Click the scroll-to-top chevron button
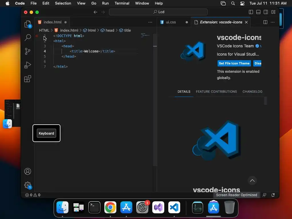The width and height of the screenshot is (292, 219). (252, 181)
